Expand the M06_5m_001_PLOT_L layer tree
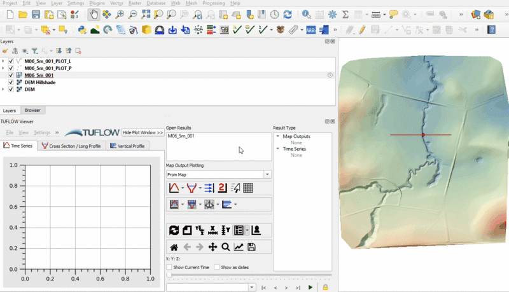The height and width of the screenshot is (292, 509). click(x=3, y=61)
